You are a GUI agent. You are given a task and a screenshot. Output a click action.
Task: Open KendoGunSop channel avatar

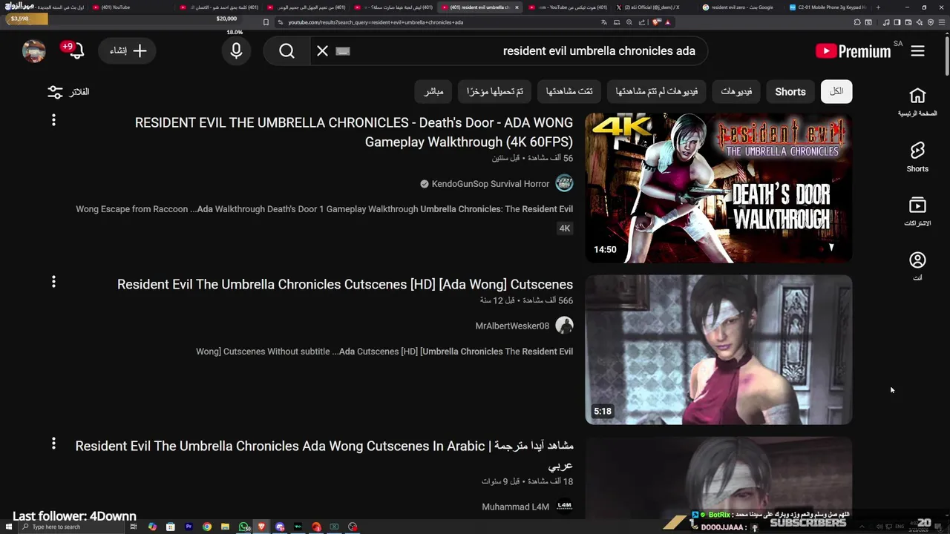click(x=564, y=183)
